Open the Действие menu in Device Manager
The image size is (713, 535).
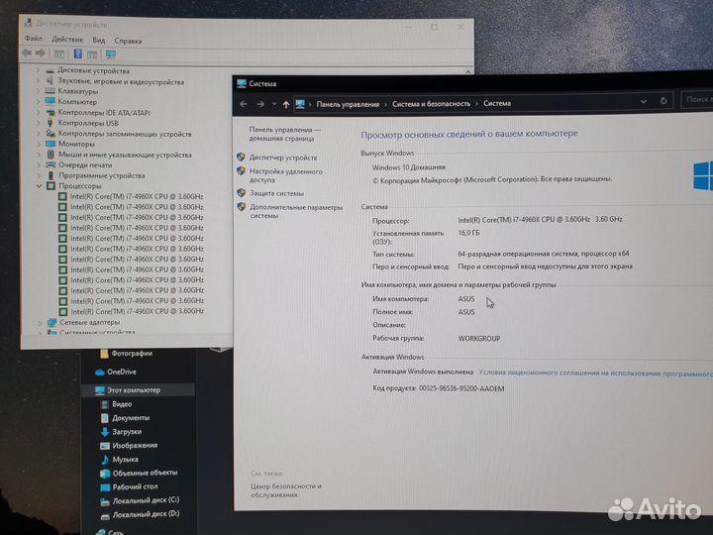click(67, 39)
